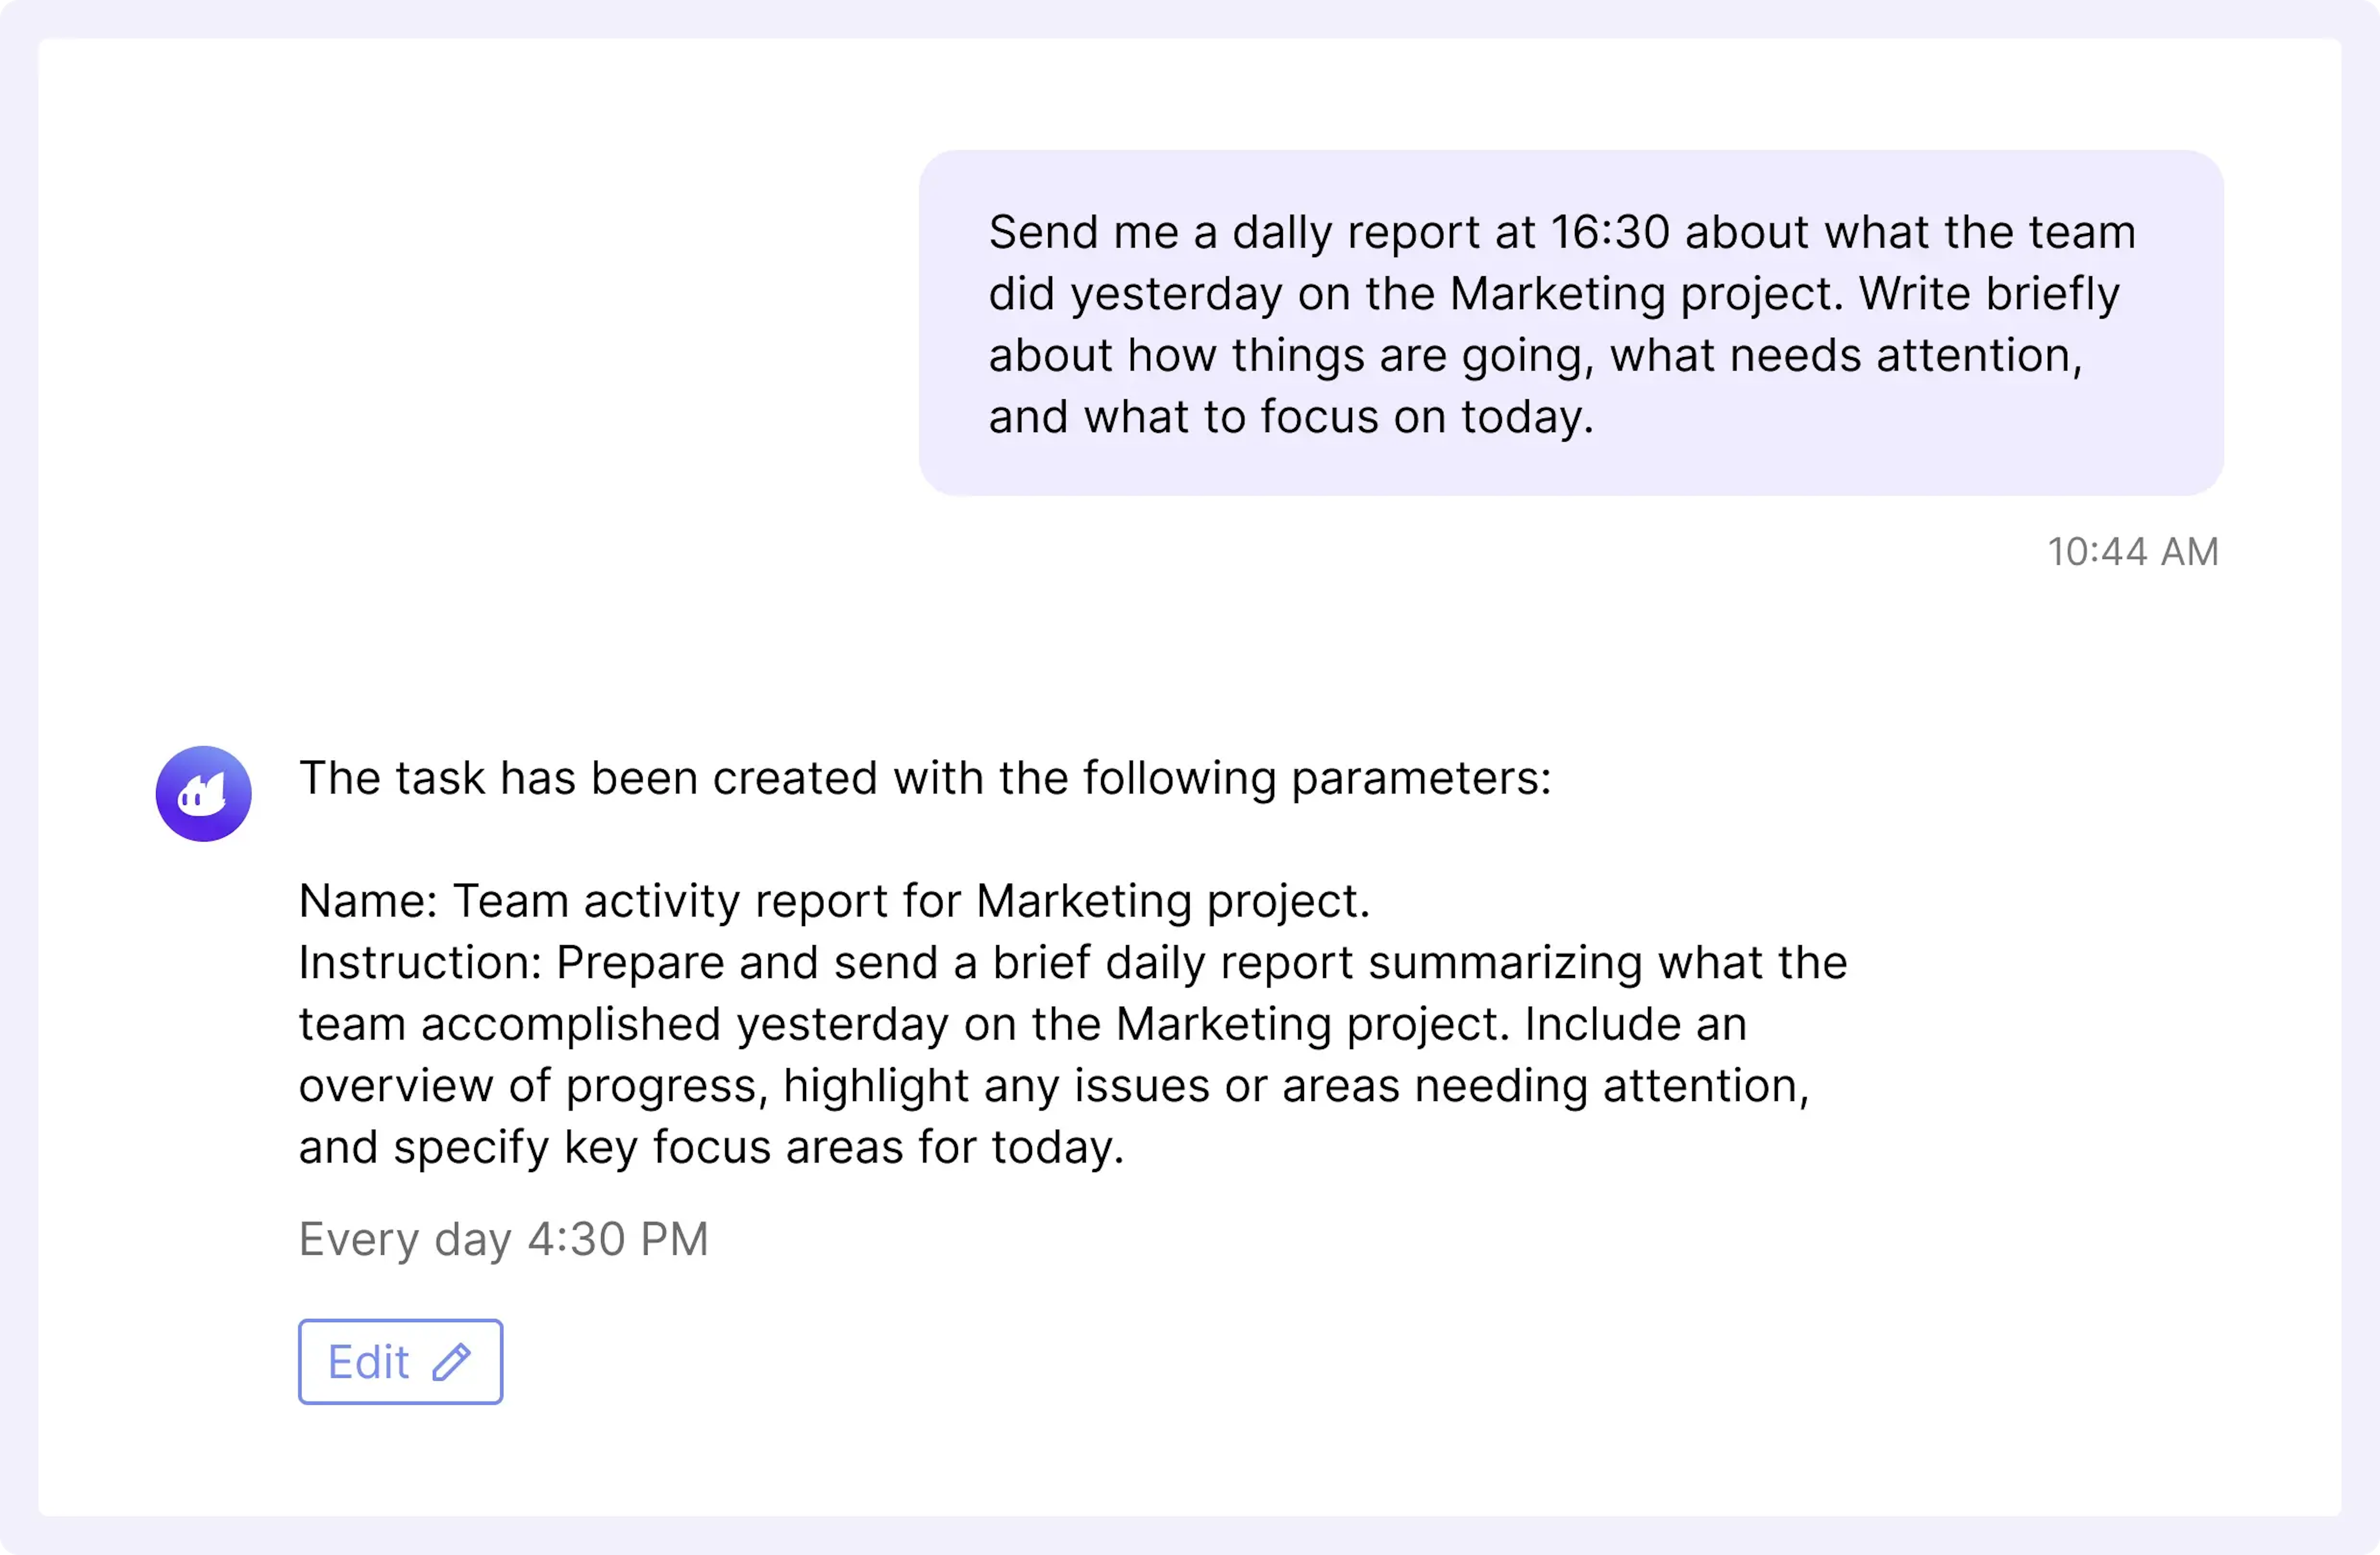Click the purple assistant avatar icon
2380x1555 pixels.
click(x=203, y=793)
